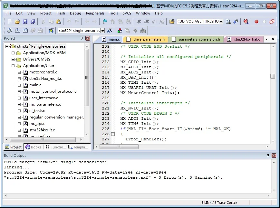This screenshot has width=280, height=208.
Task: Select stm32f4xx_mc_it.c in the project tree
Action: pyautogui.click(x=45, y=79)
